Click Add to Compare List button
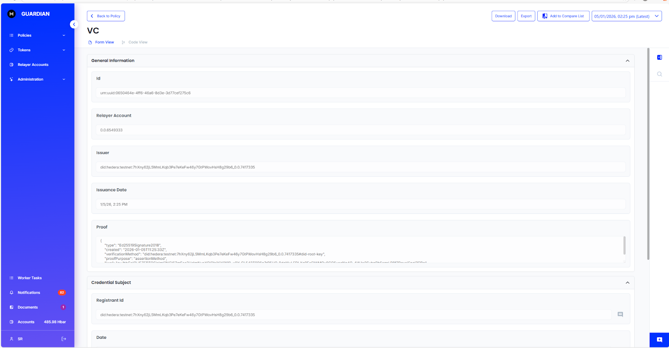The image size is (669, 348). click(x=563, y=16)
